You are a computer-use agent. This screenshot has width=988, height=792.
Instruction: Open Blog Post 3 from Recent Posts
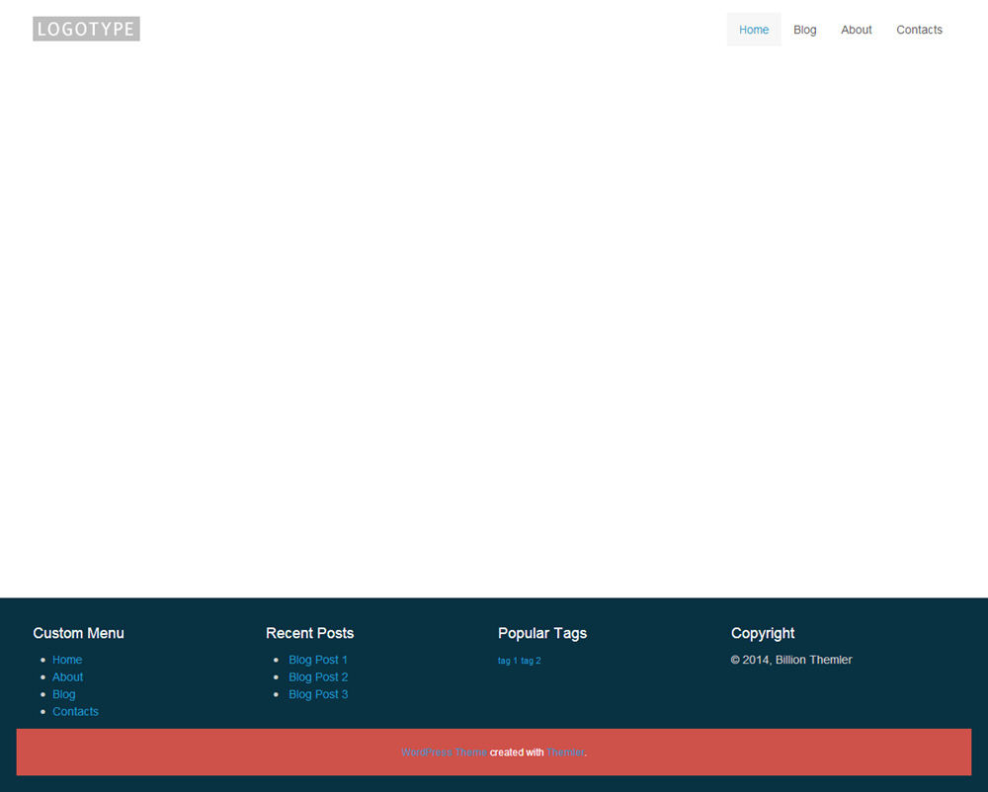pyautogui.click(x=318, y=694)
